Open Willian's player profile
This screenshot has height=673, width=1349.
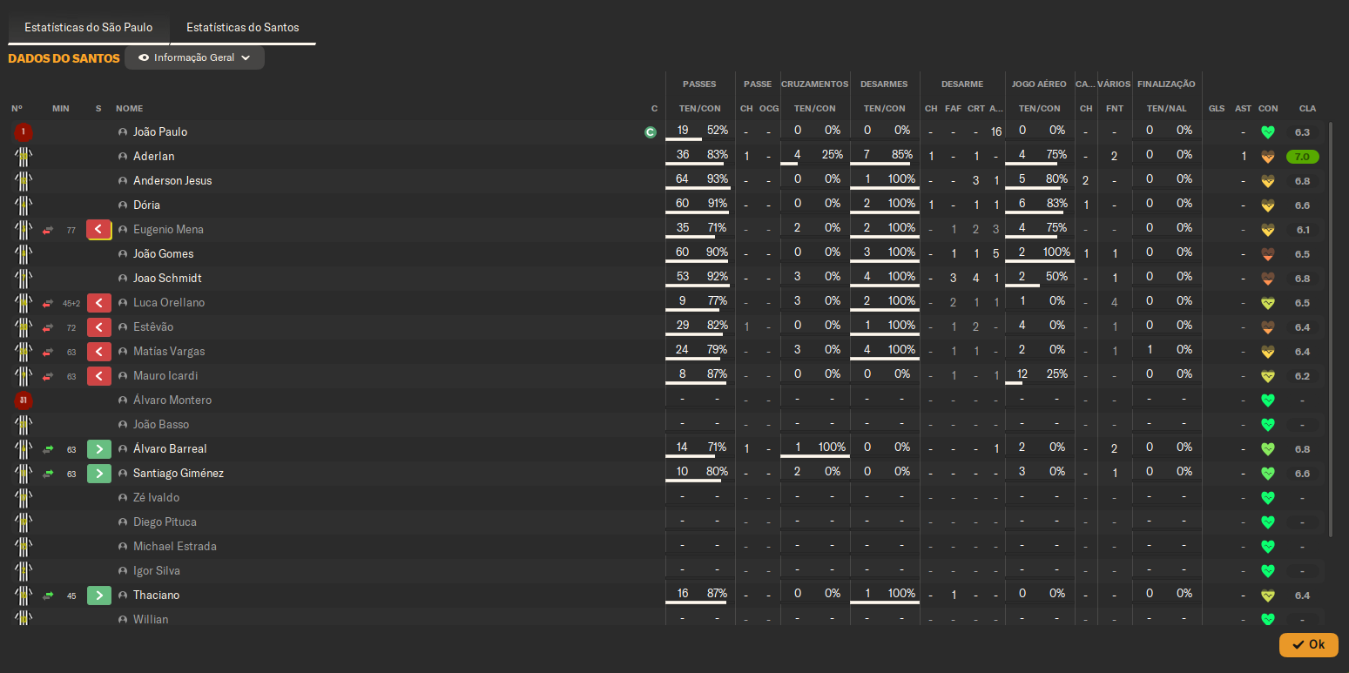click(151, 619)
